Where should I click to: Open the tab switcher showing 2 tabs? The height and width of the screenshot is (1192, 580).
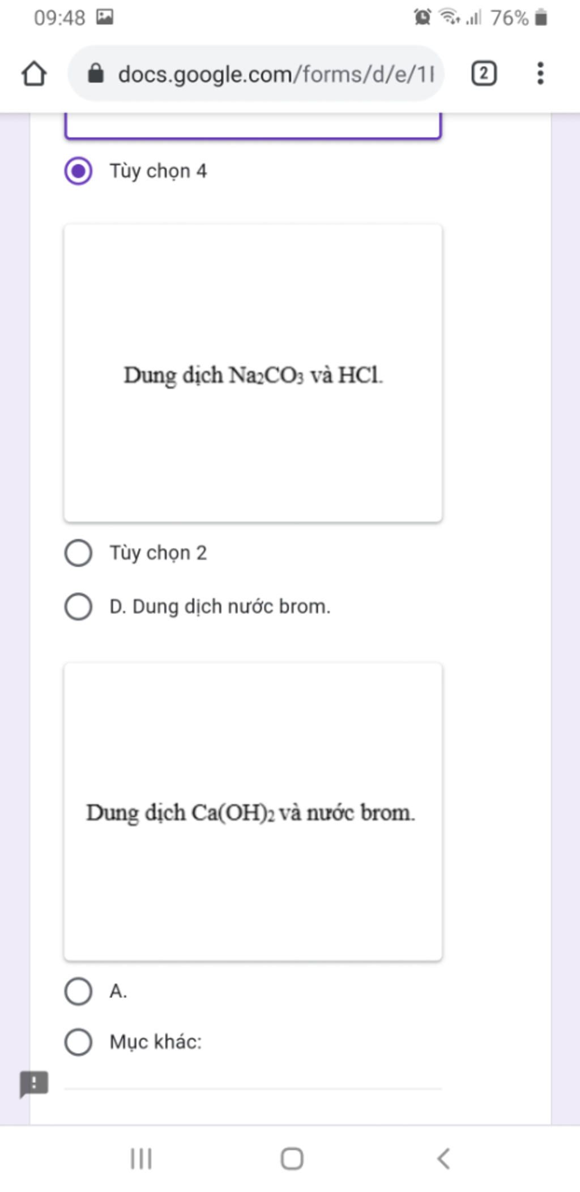(x=484, y=74)
